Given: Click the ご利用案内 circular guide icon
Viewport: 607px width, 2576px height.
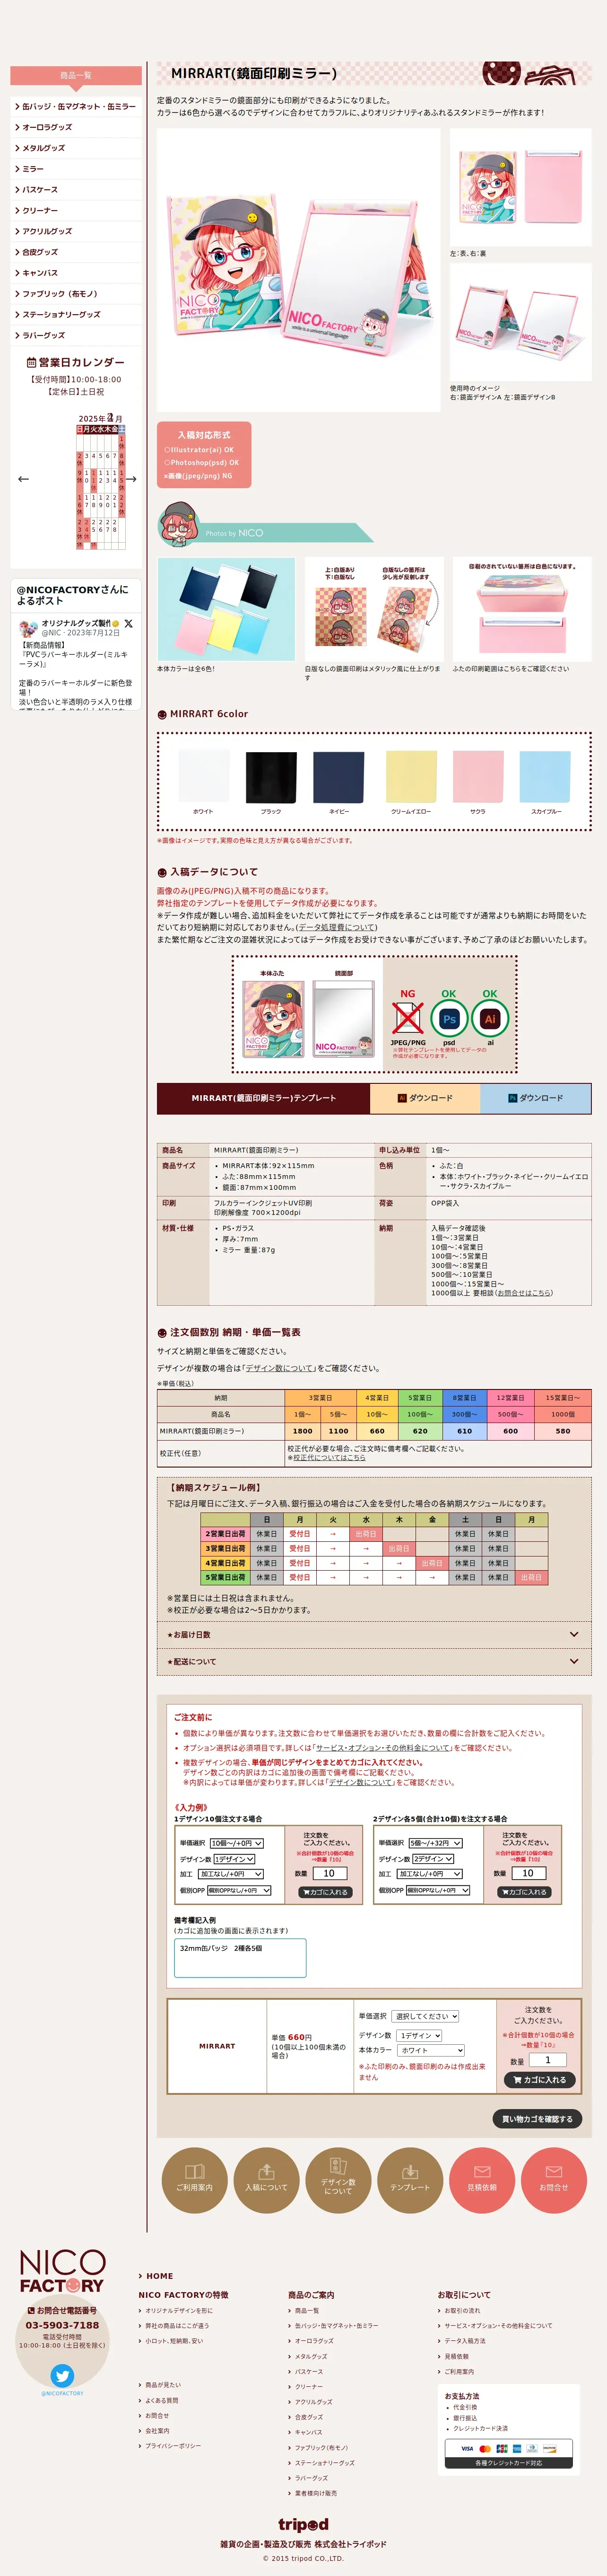Looking at the screenshot, I should point(194,2180).
